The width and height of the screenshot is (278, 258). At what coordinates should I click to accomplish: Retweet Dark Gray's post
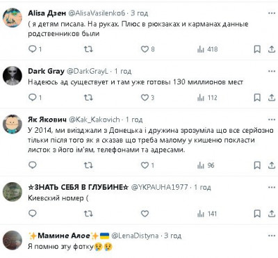(x=88, y=97)
